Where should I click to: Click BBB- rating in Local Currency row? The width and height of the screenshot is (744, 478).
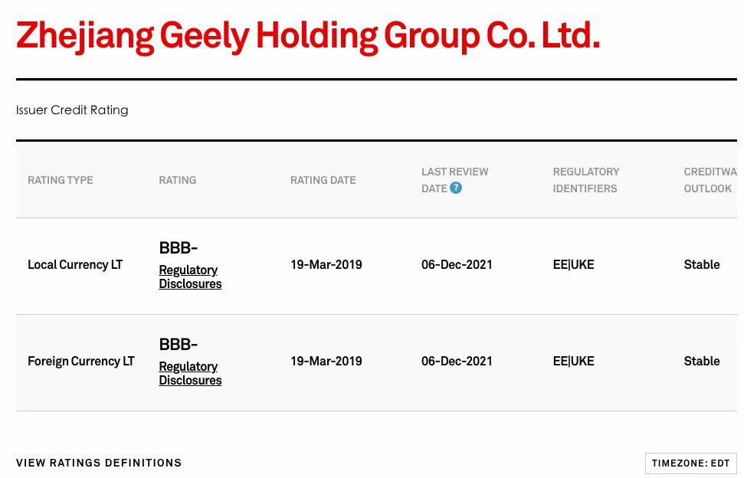(x=179, y=247)
